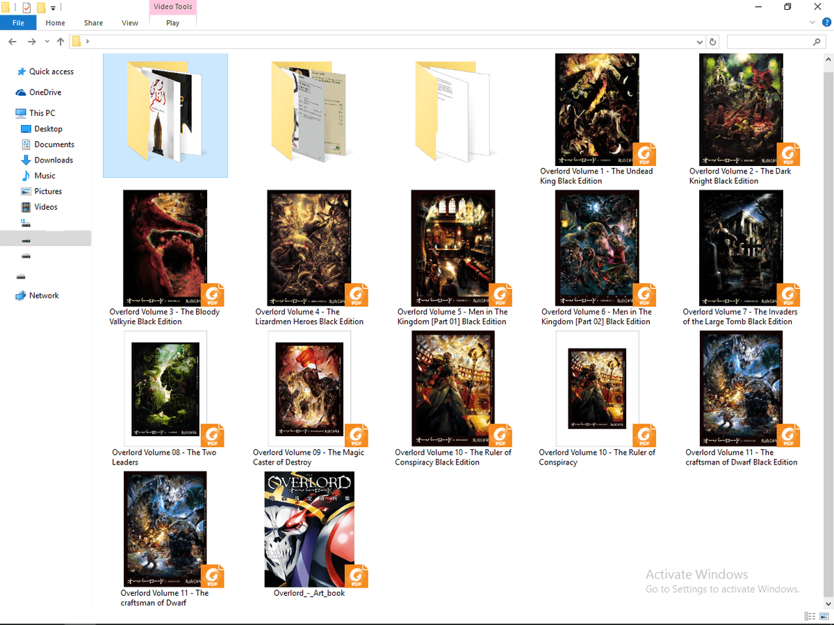
Task: Switch to the Home ribbon tab
Action: coord(56,22)
